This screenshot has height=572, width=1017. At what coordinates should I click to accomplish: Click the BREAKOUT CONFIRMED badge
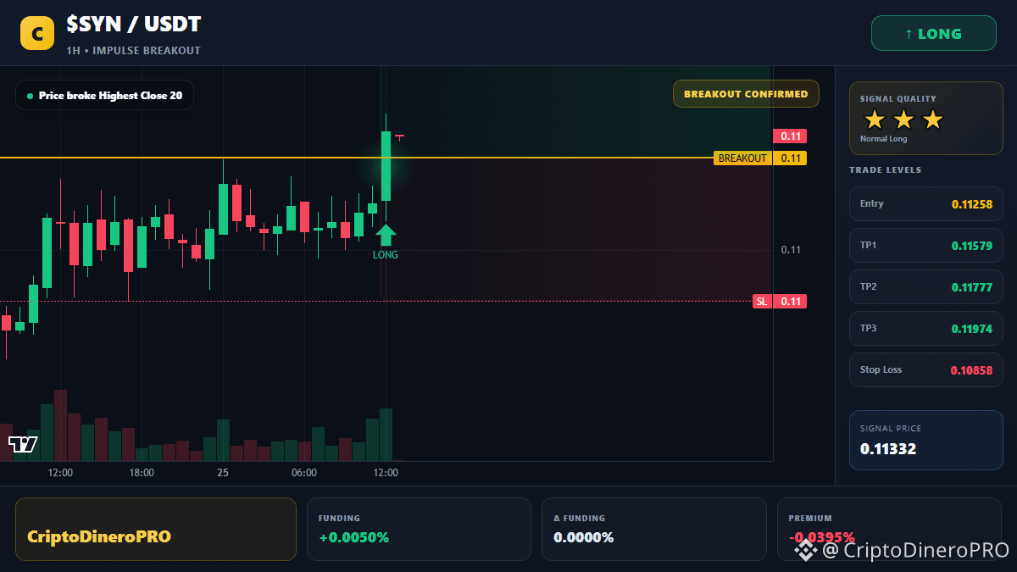[x=746, y=94]
